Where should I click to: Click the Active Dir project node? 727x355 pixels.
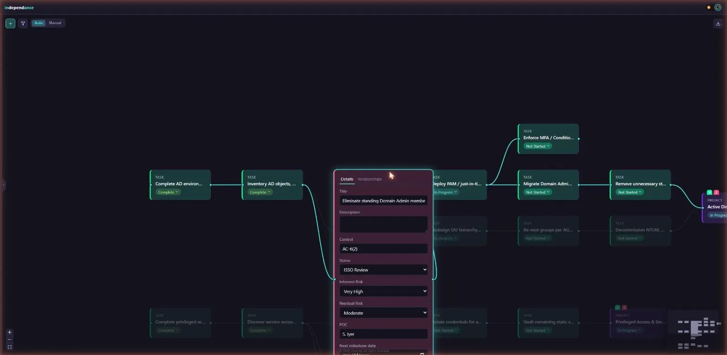coord(714,208)
